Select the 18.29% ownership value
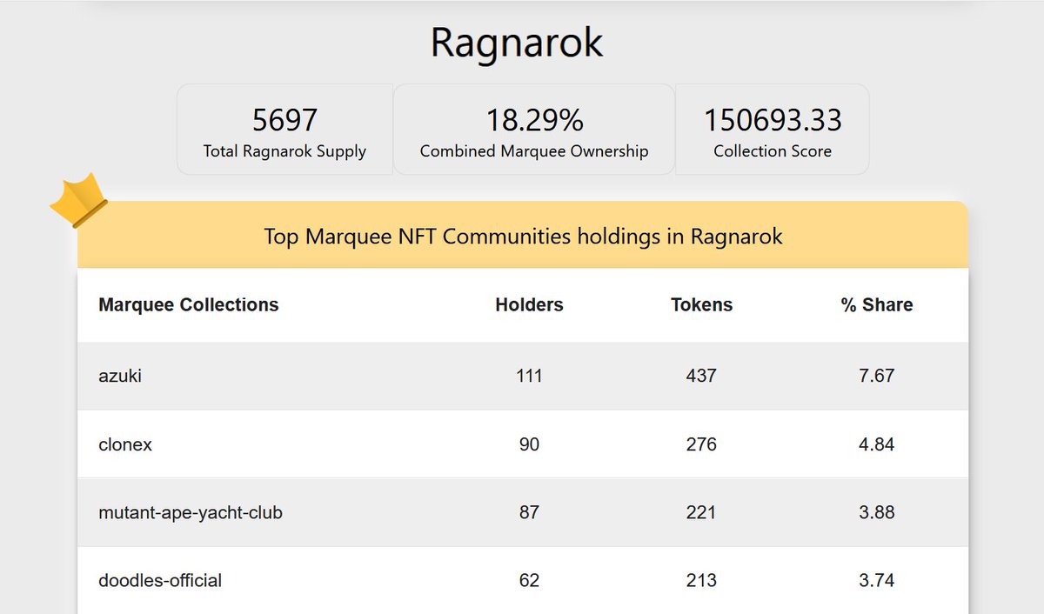The image size is (1044, 614). click(534, 119)
